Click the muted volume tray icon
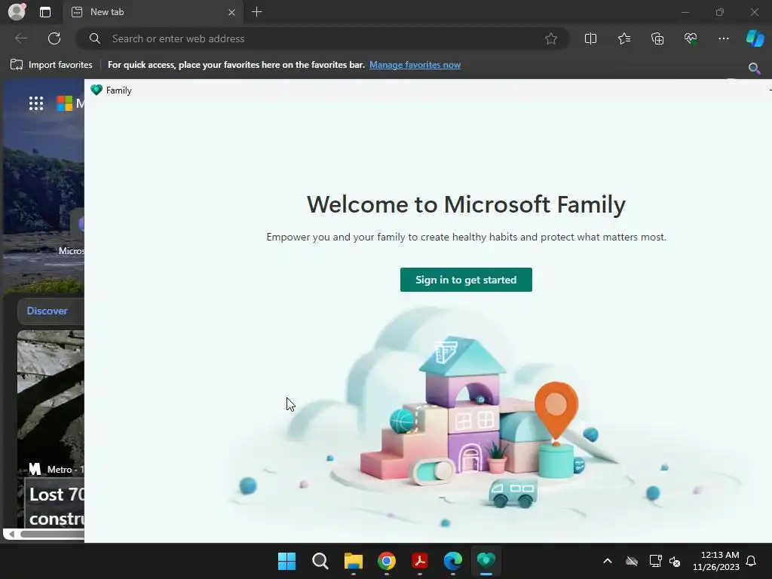Viewport: 772px width, 579px height. point(675,561)
